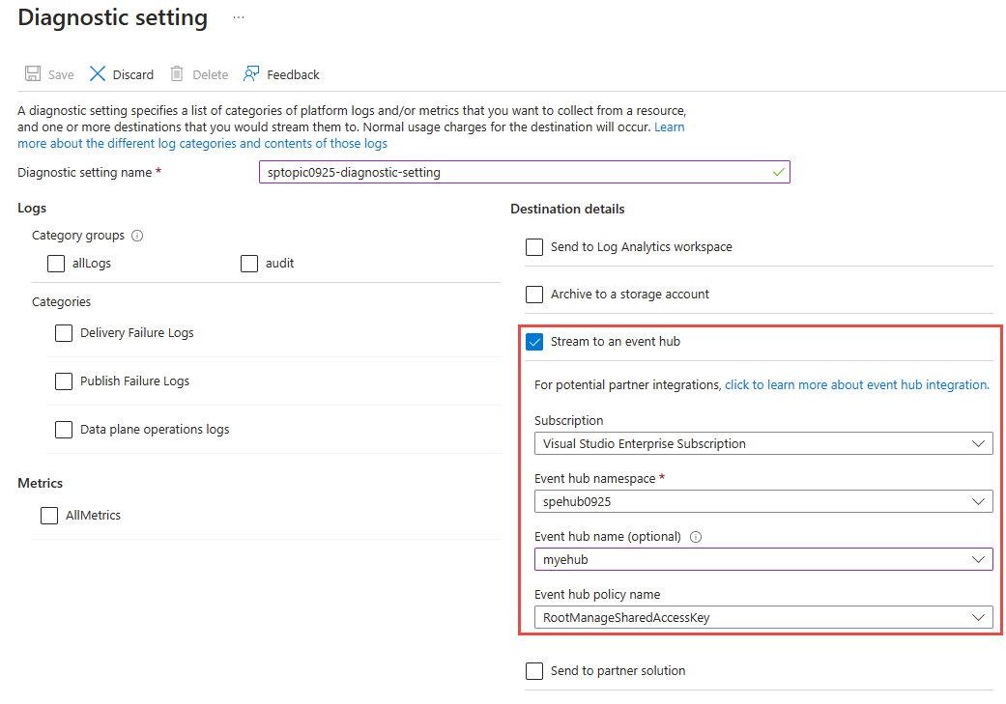This screenshot has width=1006, height=704.
Task: Check the audit category group
Action: pos(249,263)
